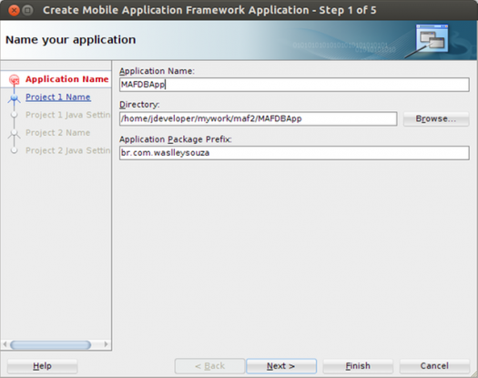Click Browse to choose a directory
The height and width of the screenshot is (378, 478).
(x=436, y=118)
